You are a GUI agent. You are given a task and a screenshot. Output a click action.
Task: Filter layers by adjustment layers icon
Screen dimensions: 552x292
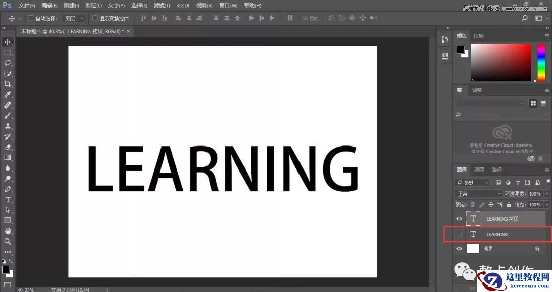[508, 183]
